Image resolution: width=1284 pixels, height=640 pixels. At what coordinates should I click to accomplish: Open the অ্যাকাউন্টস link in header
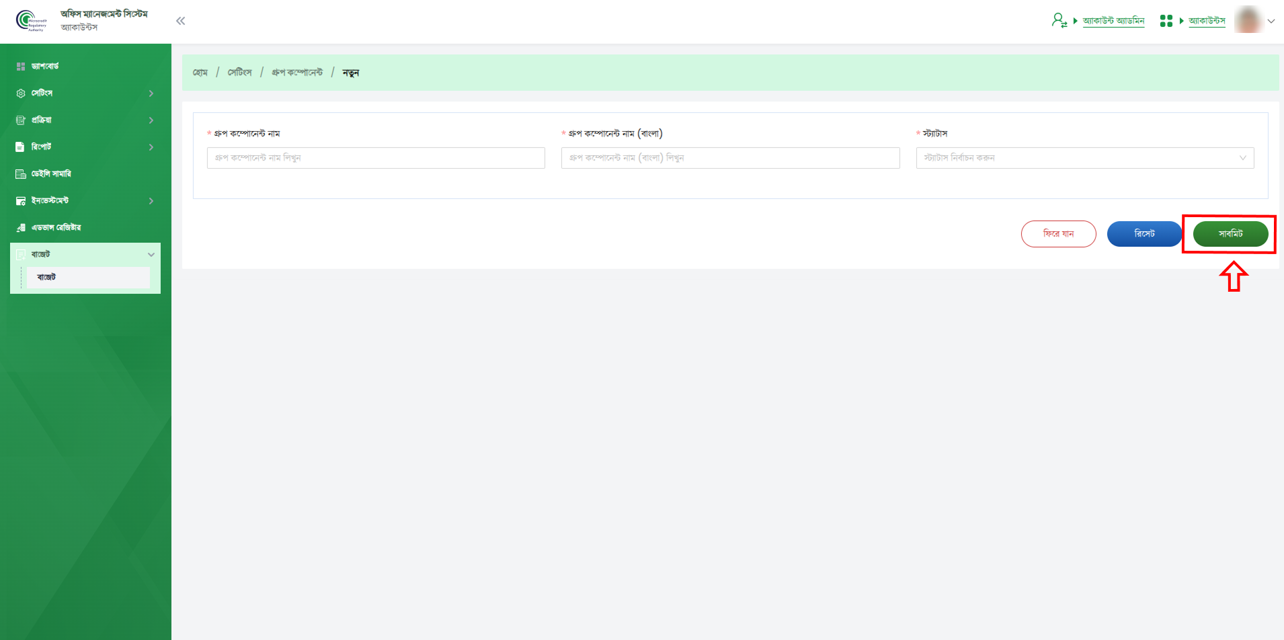(1207, 21)
